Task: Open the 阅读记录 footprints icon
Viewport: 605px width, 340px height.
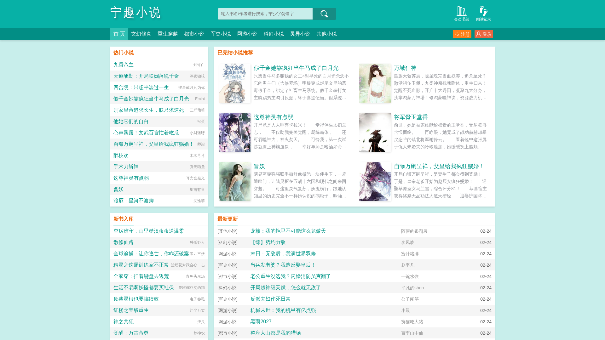Action: (483, 14)
